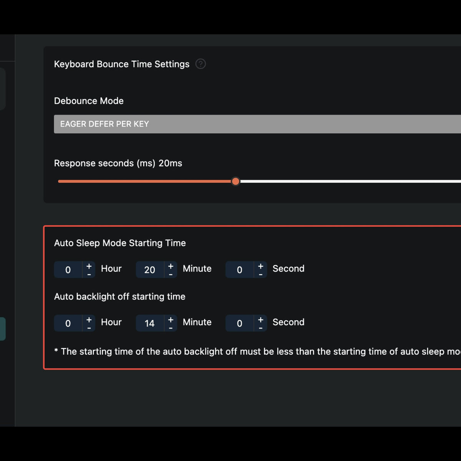Click the backlight off Minute field showing 14

pos(151,323)
